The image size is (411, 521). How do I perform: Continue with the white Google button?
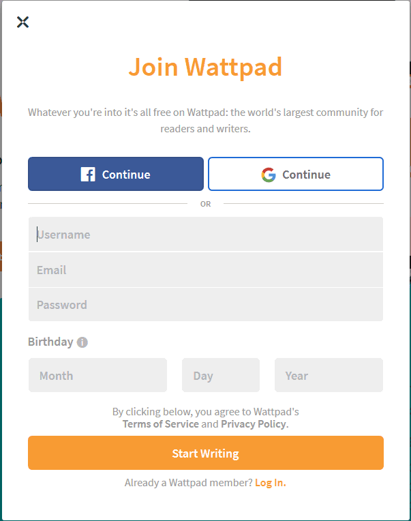click(296, 174)
